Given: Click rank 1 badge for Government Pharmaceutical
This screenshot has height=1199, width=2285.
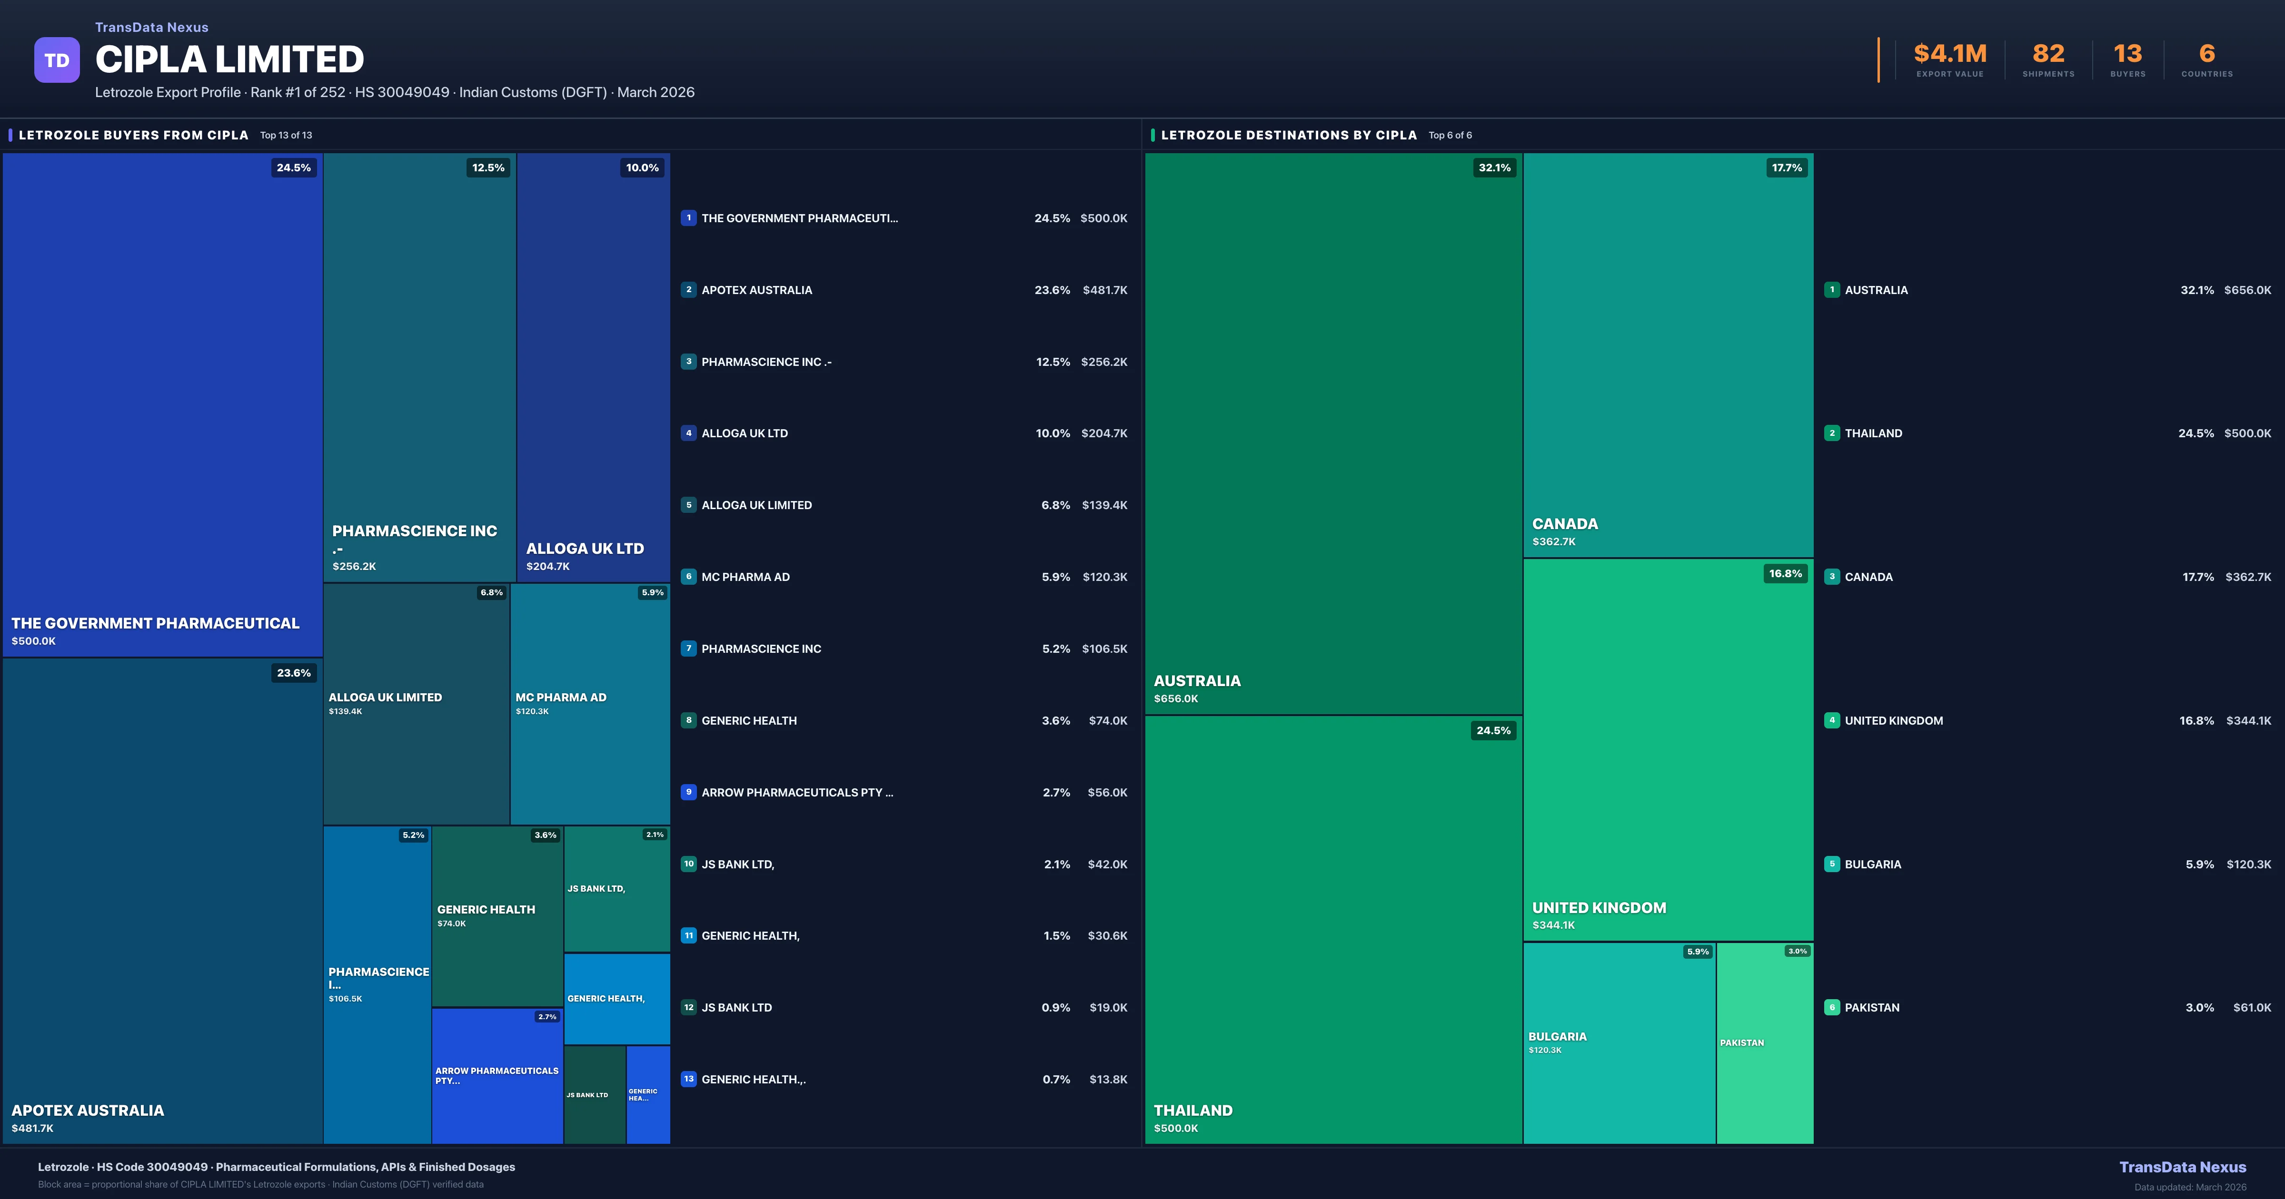Looking at the screenshot, I should (688, 218).
